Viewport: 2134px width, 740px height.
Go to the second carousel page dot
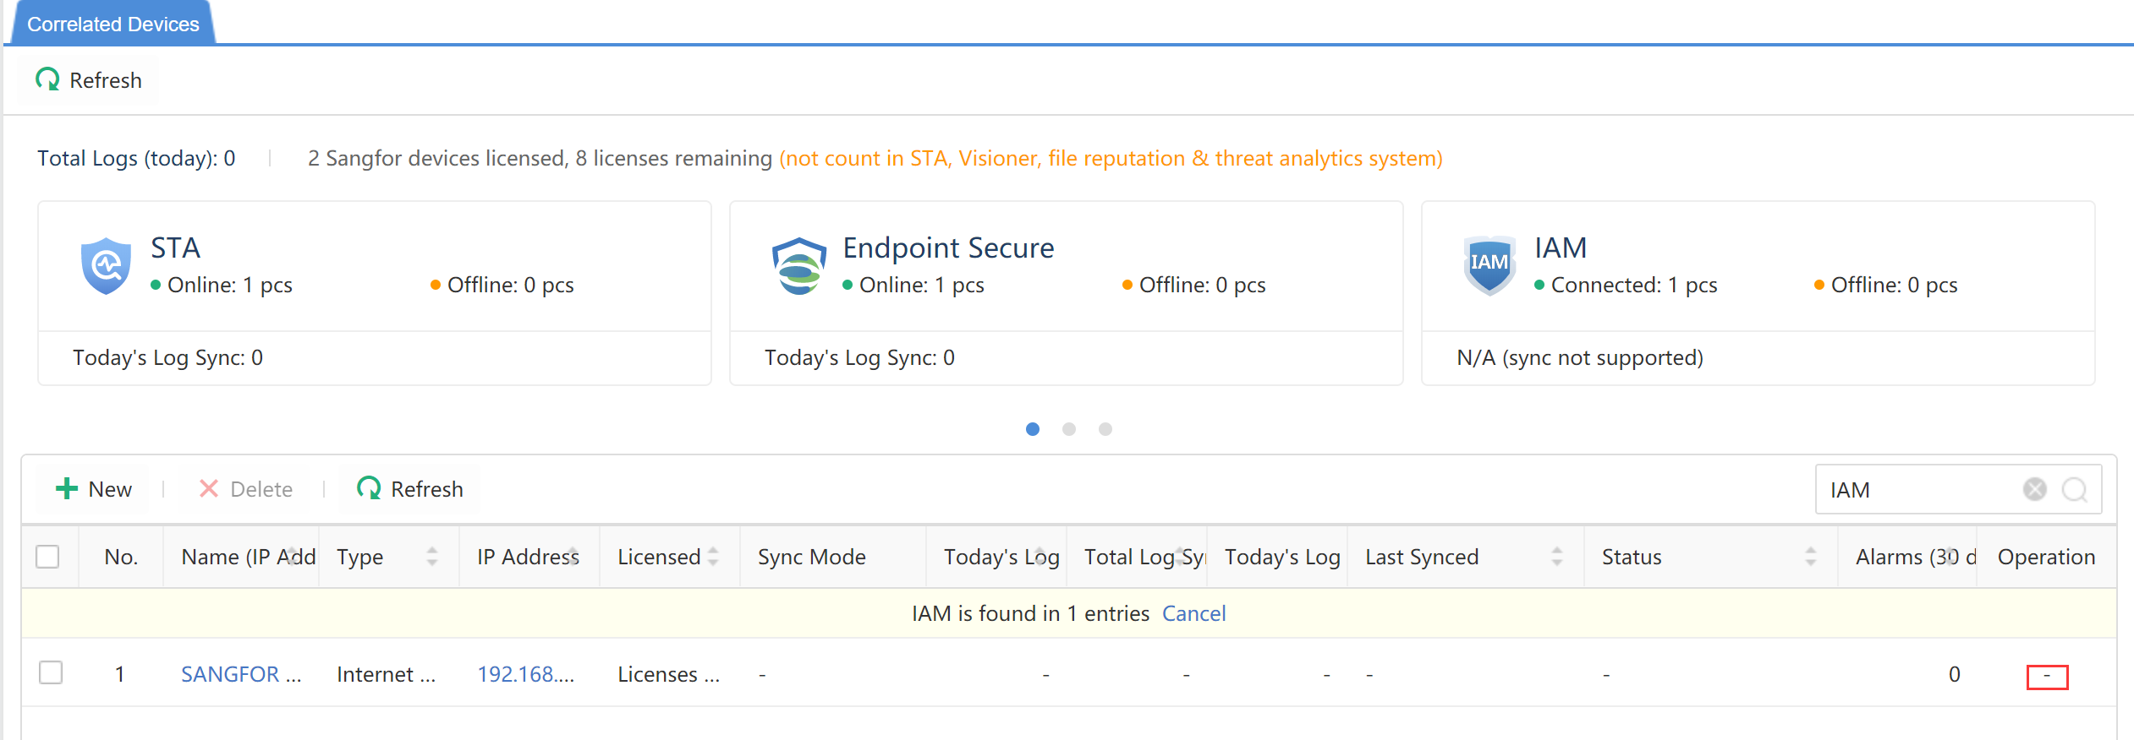click(1069, 429)
